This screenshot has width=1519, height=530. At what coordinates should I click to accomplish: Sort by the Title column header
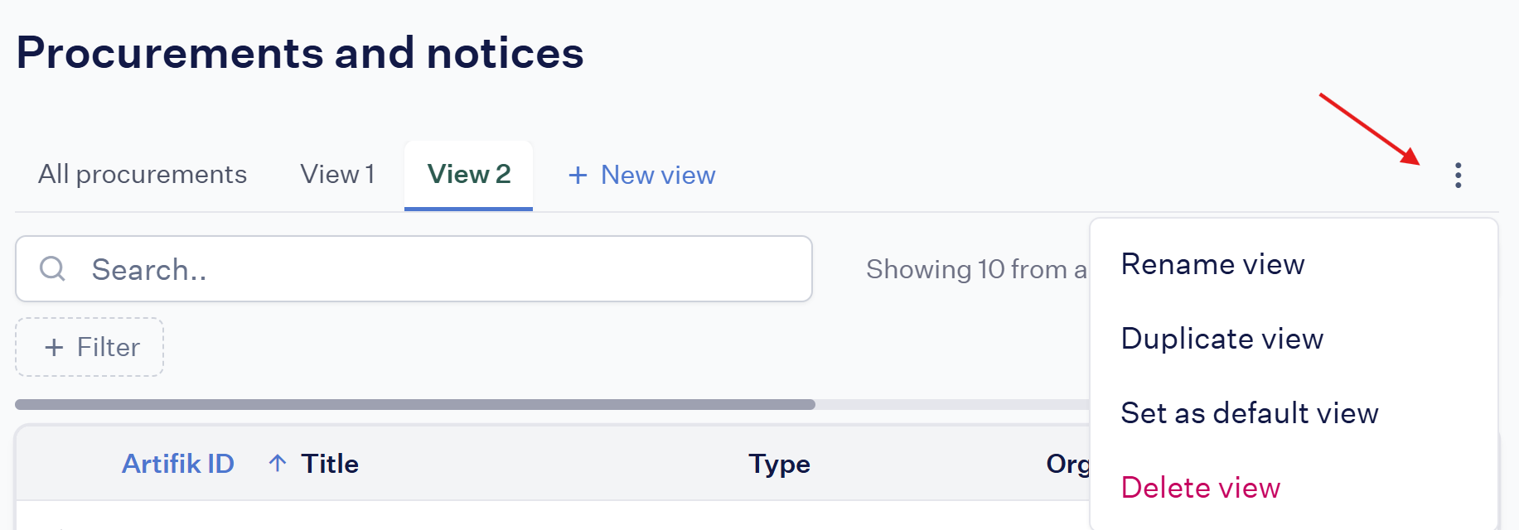click(330, 463)
